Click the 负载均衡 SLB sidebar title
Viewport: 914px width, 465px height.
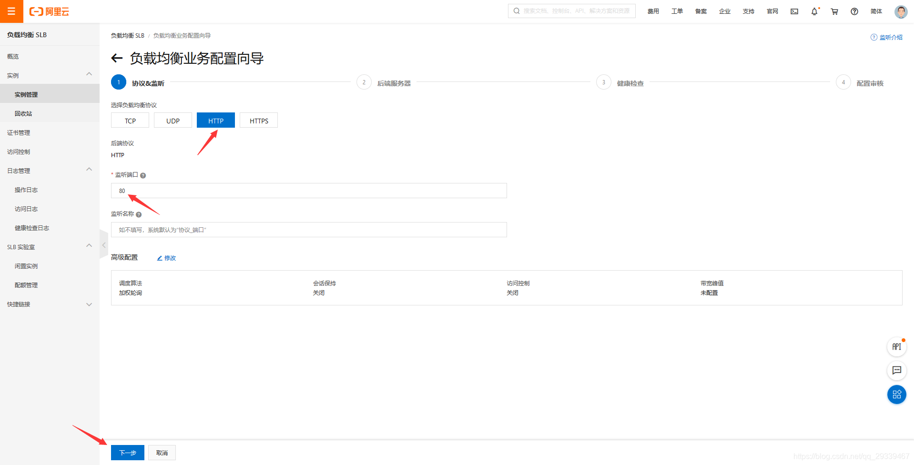click(27, 35)
